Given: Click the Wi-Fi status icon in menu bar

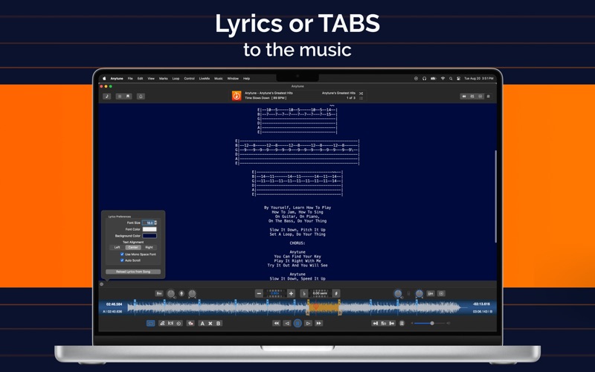Looking at the screenshot, I should (x=443, y=79).
